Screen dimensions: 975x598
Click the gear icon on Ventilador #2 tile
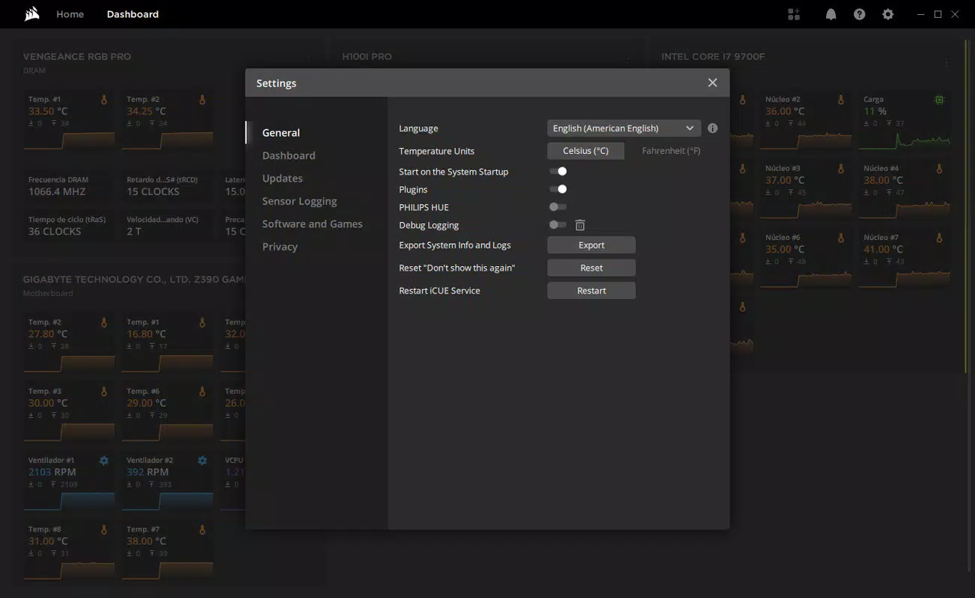(x=202, y=460)
